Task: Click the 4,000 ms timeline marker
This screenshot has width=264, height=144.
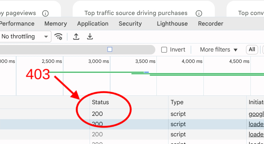Action: [192, 61]
